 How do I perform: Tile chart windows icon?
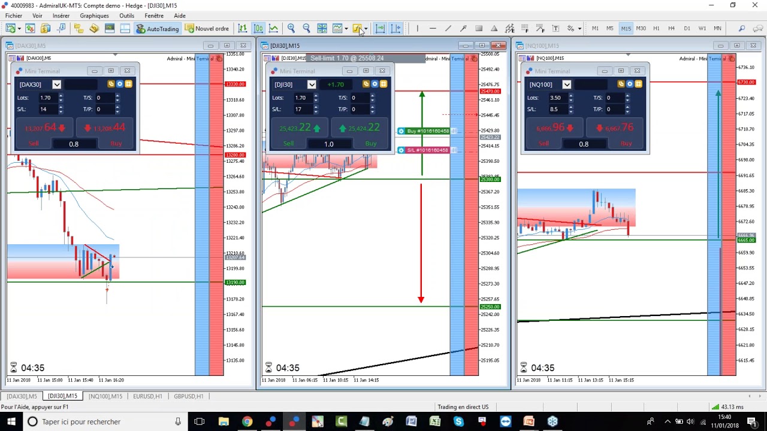322,28
